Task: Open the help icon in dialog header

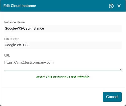Action: tap(111, 6)
